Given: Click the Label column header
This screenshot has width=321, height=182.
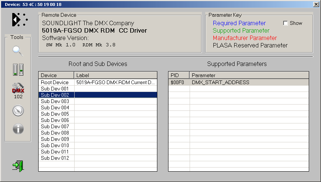Looking at the screenshot, I should 115,75.
